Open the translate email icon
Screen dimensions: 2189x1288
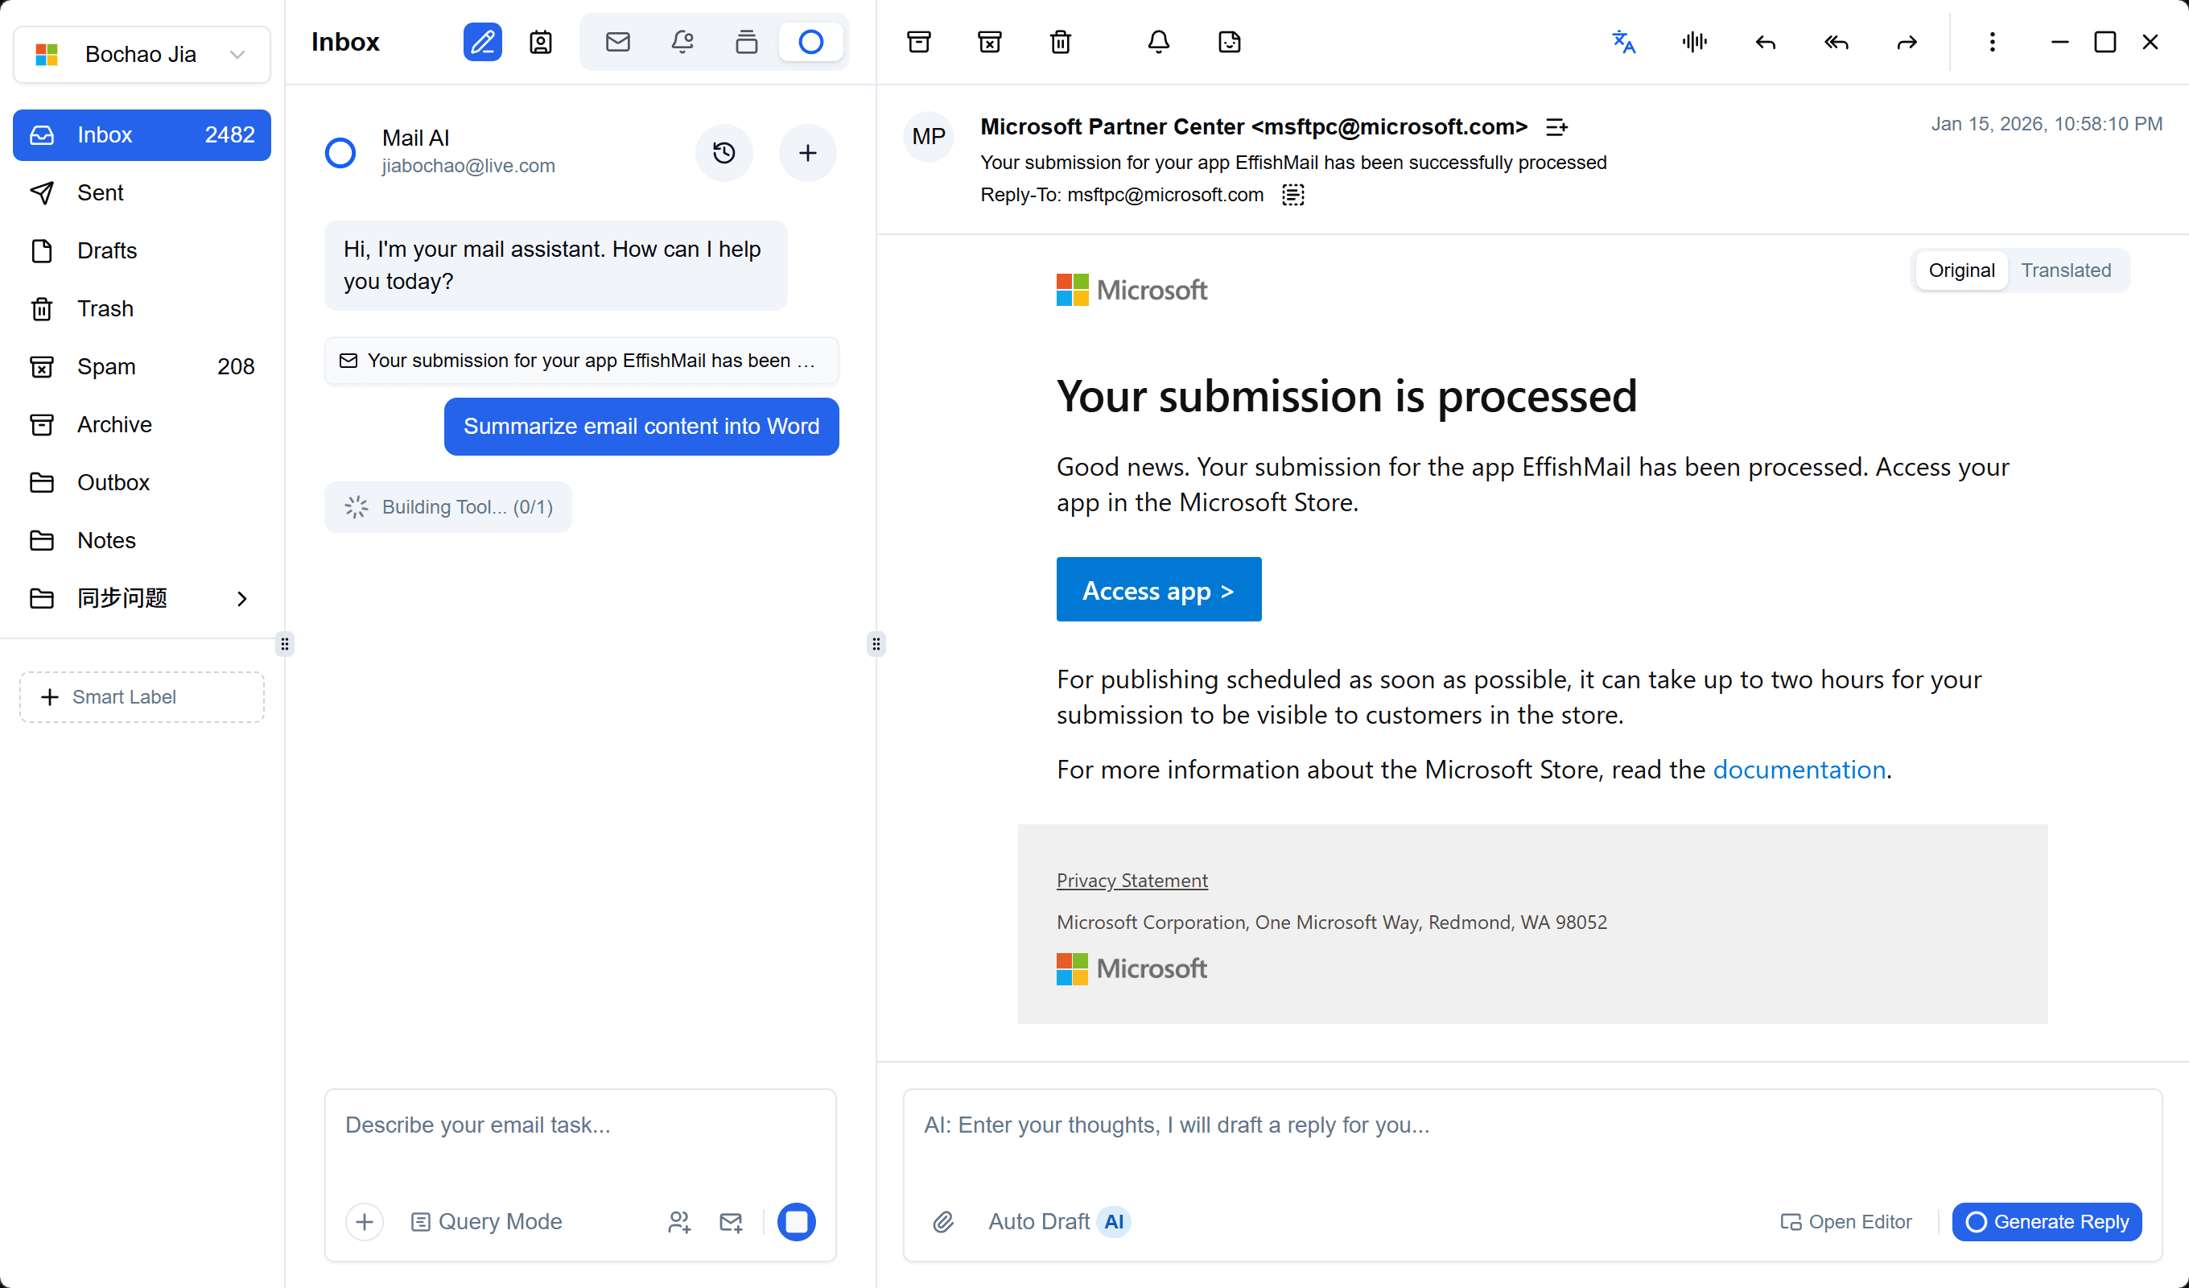1622,42
